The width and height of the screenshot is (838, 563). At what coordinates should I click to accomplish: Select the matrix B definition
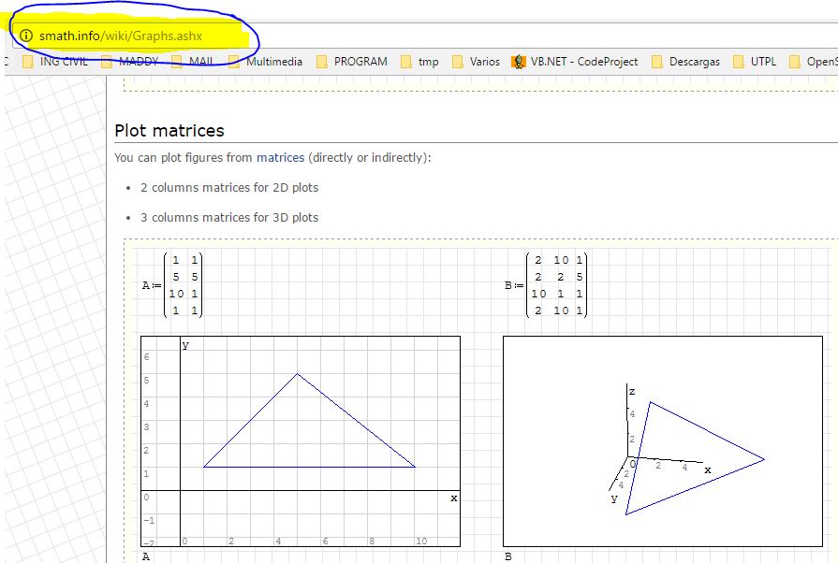point(544,285)
